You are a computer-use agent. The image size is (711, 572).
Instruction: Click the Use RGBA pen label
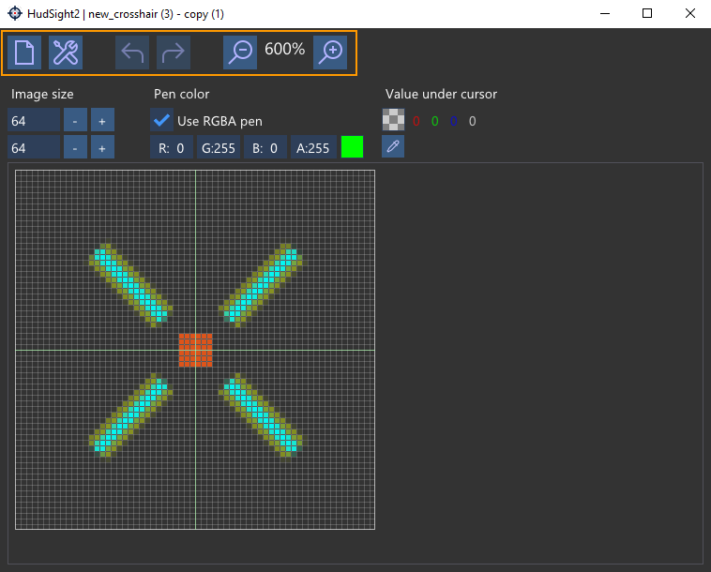(x=219, y=121)
